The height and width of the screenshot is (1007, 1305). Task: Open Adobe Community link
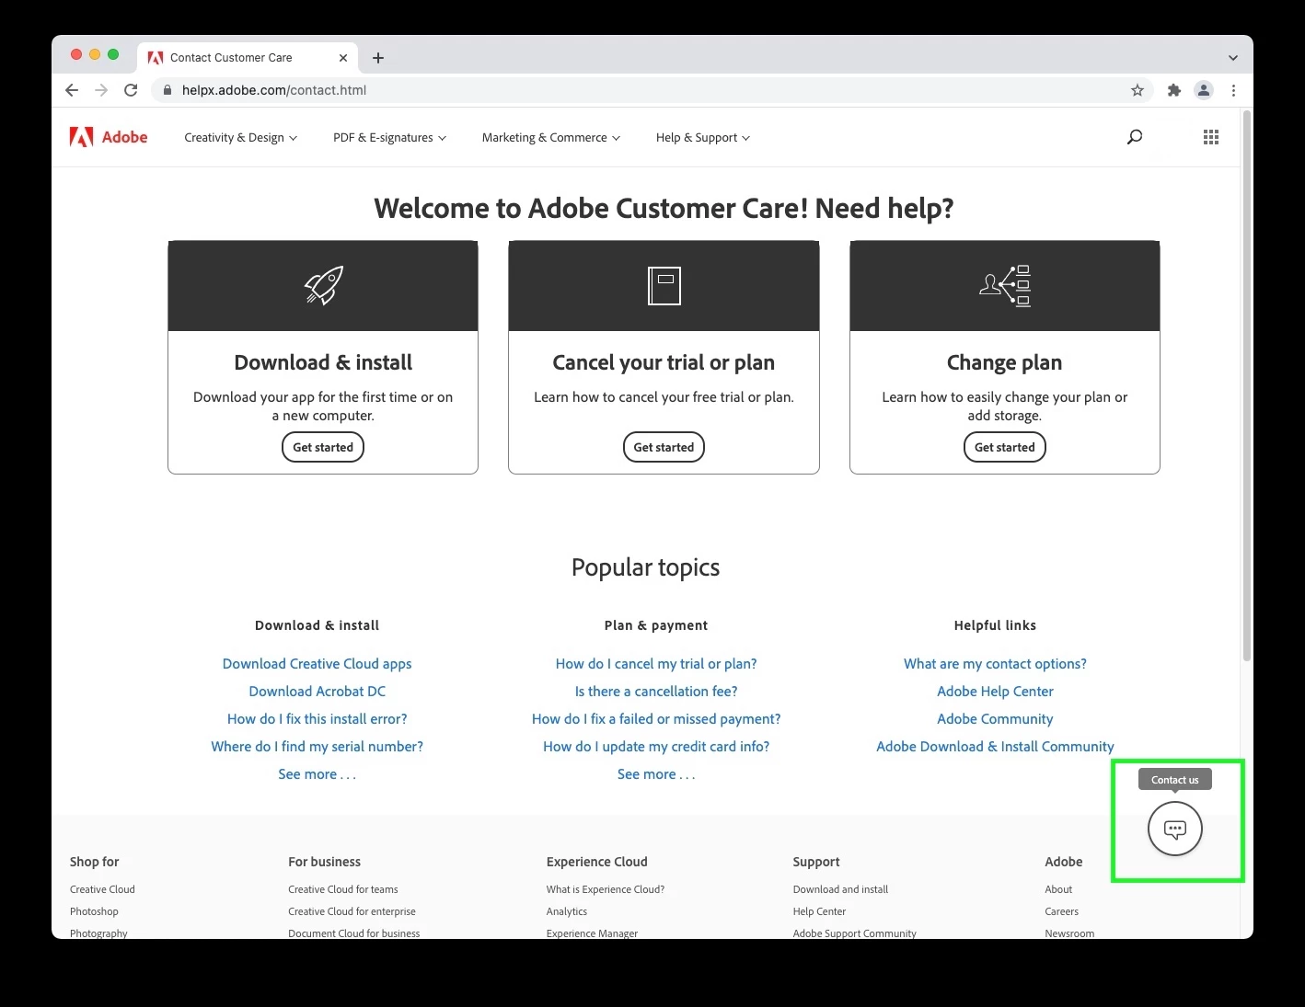coord(995,719)
